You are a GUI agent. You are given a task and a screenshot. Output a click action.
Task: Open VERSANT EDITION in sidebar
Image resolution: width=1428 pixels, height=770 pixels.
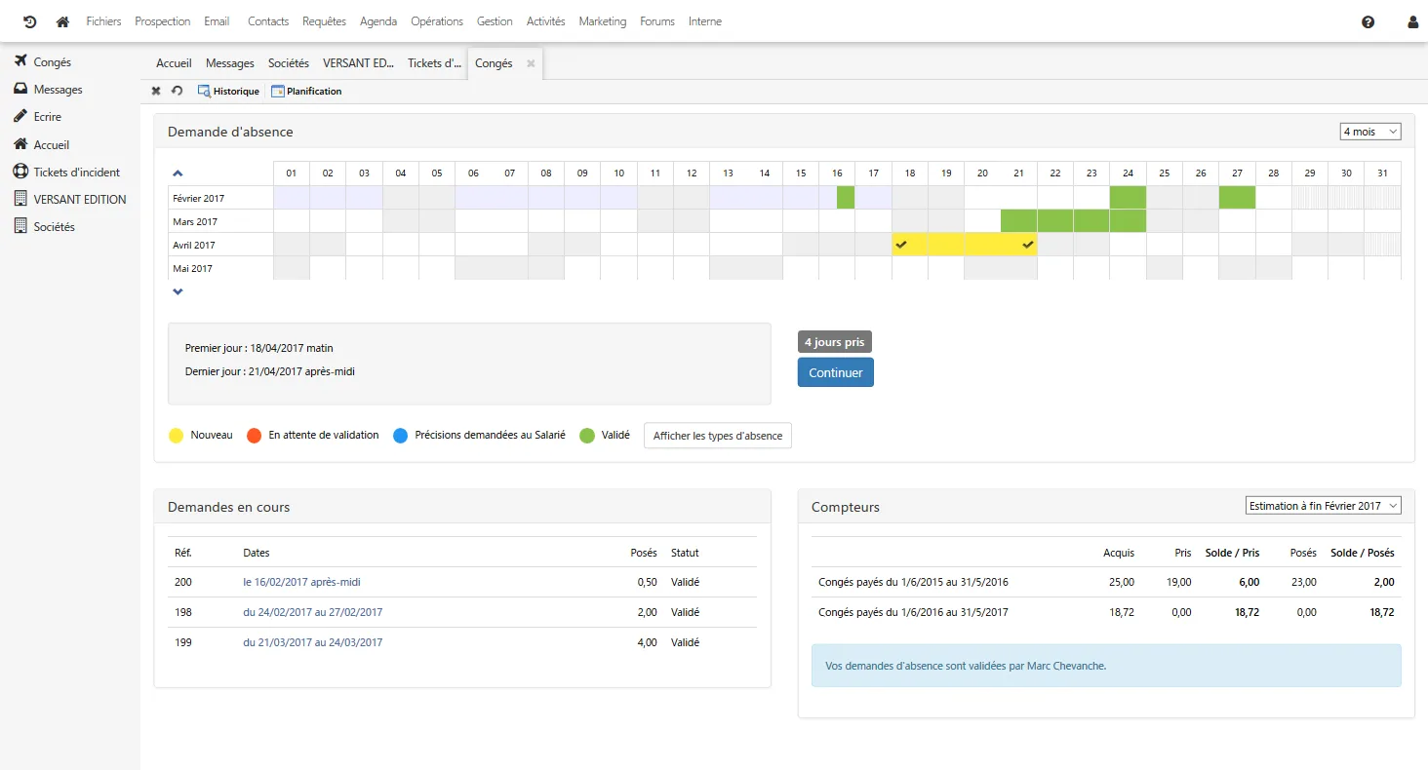[69, 199]
